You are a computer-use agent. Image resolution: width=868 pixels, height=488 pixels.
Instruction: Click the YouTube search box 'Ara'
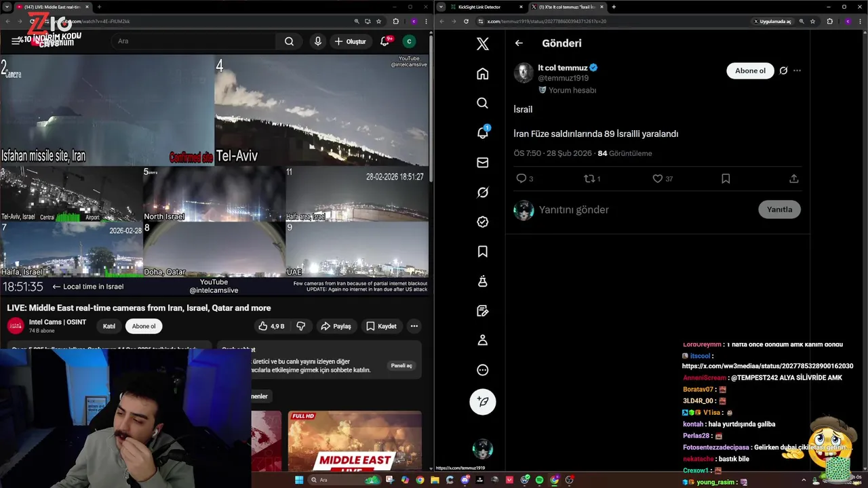[x=193, y=41]
